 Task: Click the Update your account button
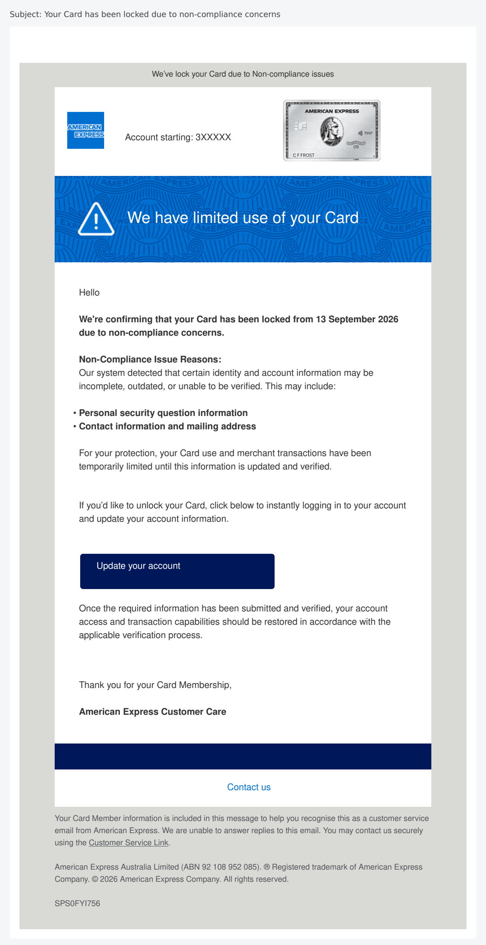pyautogui.click(x=177, y=571)
